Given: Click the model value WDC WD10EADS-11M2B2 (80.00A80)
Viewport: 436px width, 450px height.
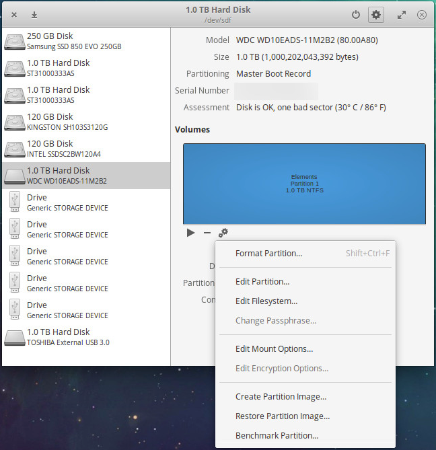Looking at the screenshot, I should pos(307,40).
